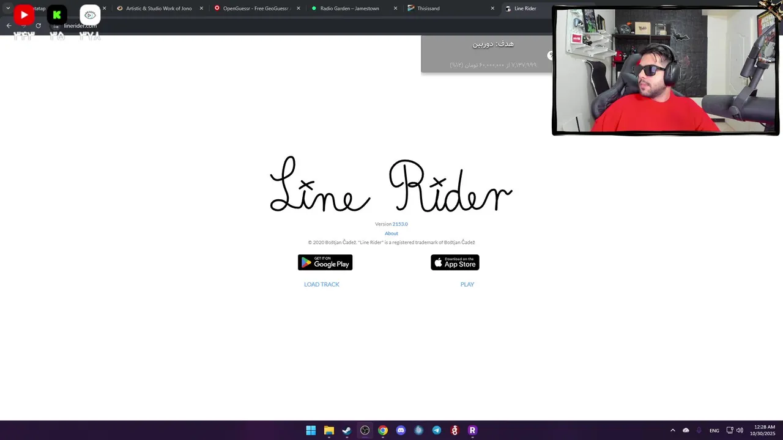Click the red and white taskbar app icon
Viewport: 783px width, 440px height.
click(x=455, y=430)
